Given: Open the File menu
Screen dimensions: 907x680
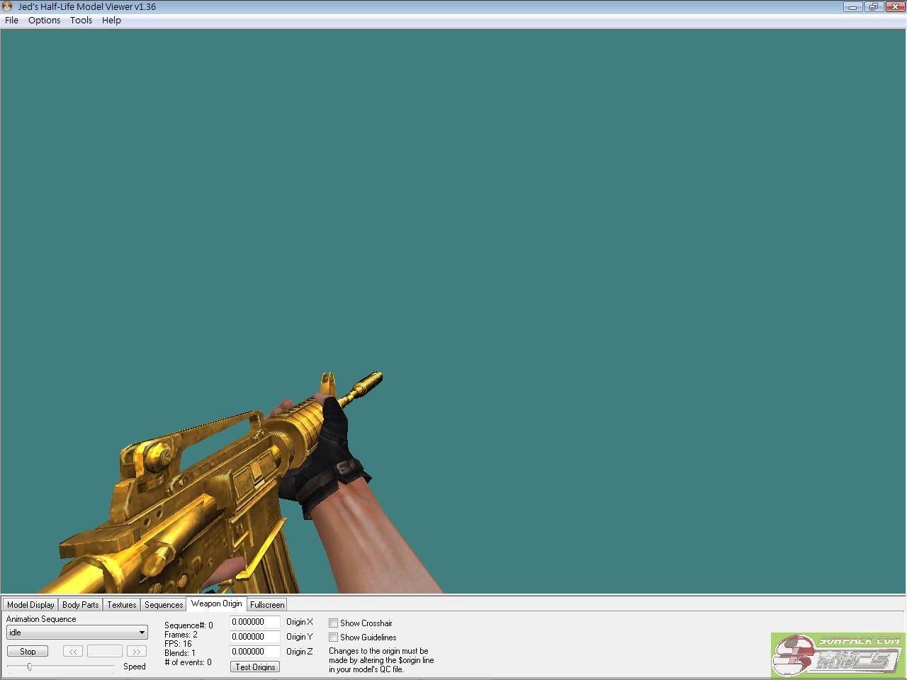Looking at the screenshot, I should pyautogui.click(x=12, y=20).
